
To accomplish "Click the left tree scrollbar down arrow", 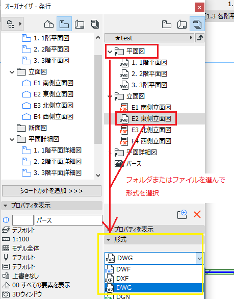I will point(98,175).
